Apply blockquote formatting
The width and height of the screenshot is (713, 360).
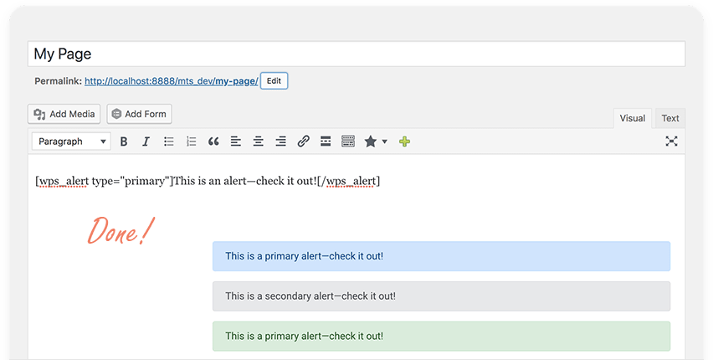click(213, 141)
